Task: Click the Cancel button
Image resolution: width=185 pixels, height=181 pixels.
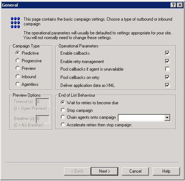Action: (135, 171)
